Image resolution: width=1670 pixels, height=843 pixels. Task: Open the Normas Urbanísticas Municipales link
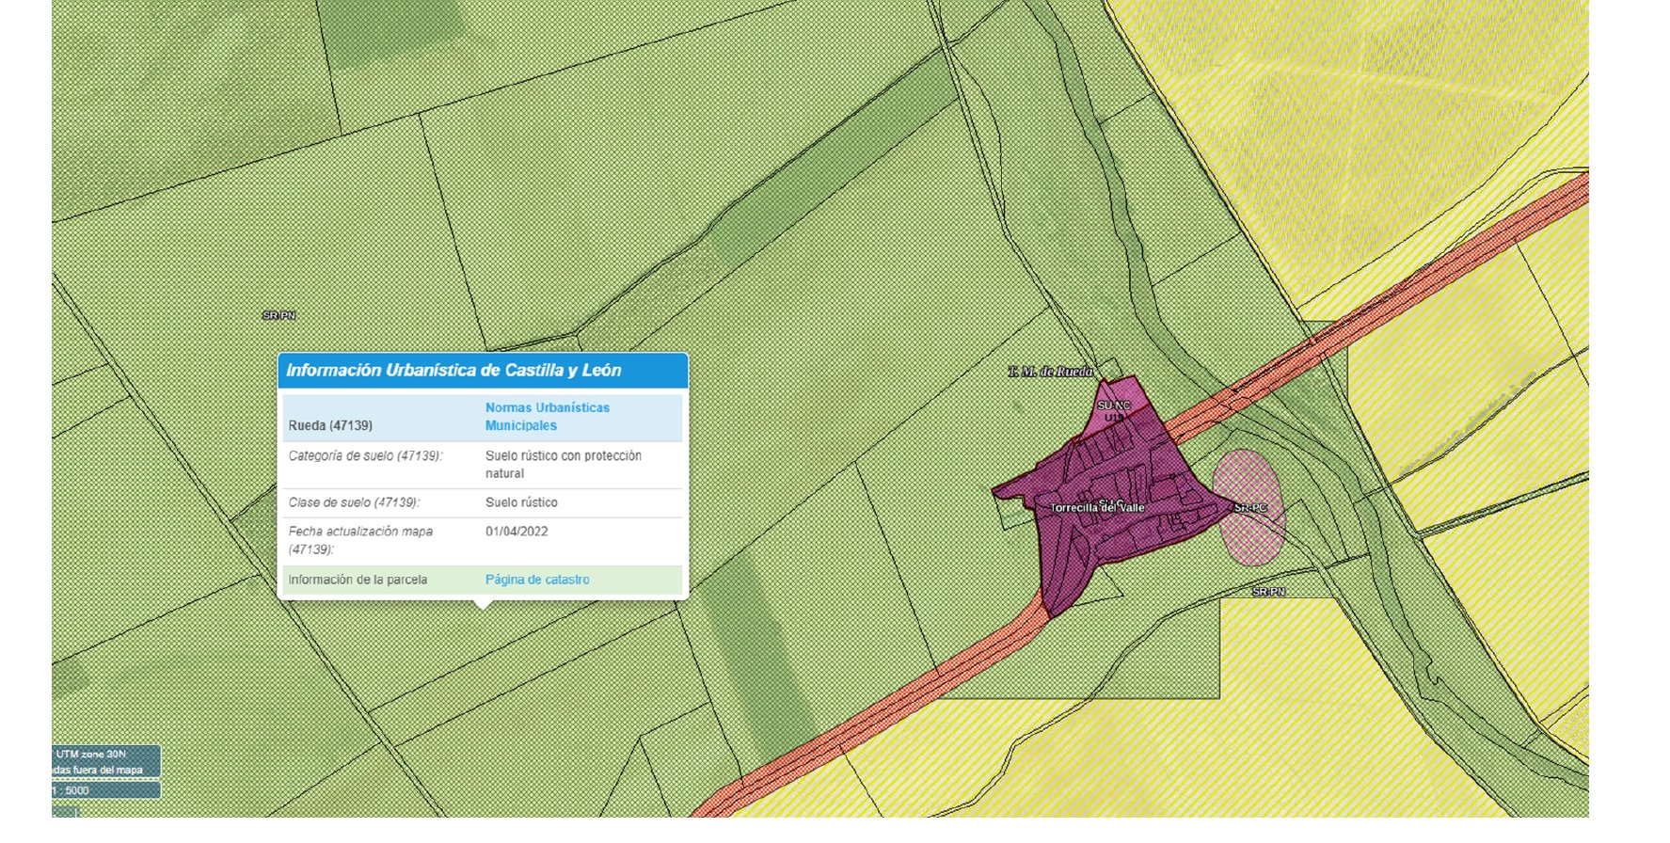547,417
